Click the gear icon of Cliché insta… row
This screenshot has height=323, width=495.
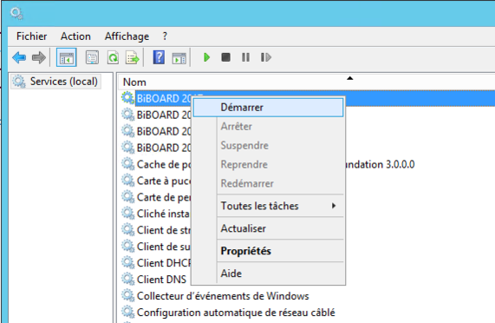(128, 214)
